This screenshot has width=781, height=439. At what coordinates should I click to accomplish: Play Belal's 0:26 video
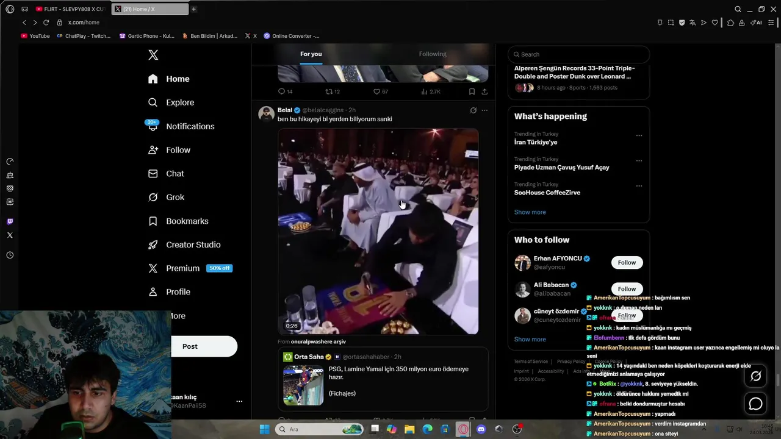(378, 231)
